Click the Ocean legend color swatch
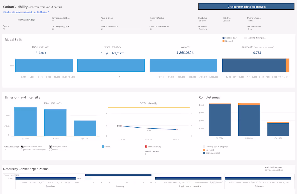297x194 pixels. coord(102,147)
